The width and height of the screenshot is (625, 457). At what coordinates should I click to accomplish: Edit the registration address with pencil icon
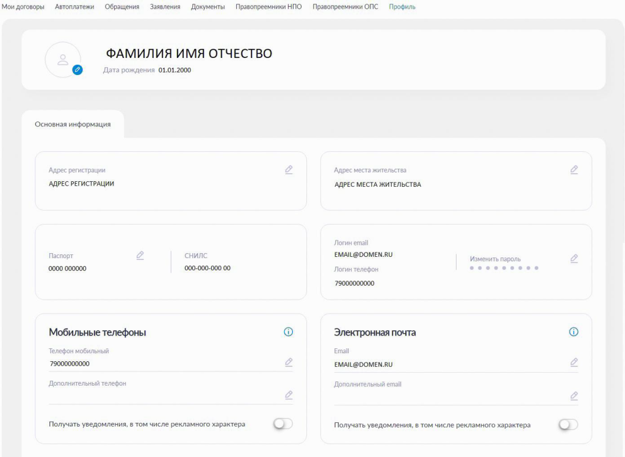[x=289, y=170]
